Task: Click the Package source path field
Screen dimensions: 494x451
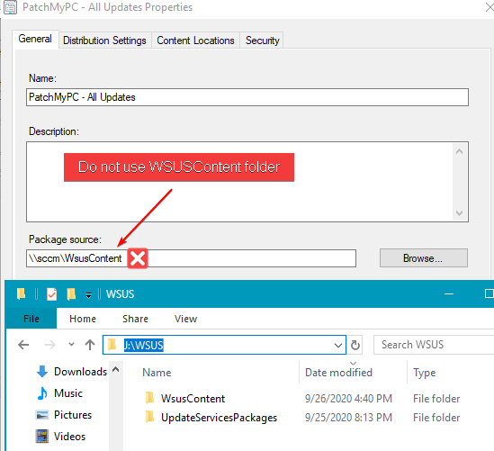Action: click(x=192, y=258)
